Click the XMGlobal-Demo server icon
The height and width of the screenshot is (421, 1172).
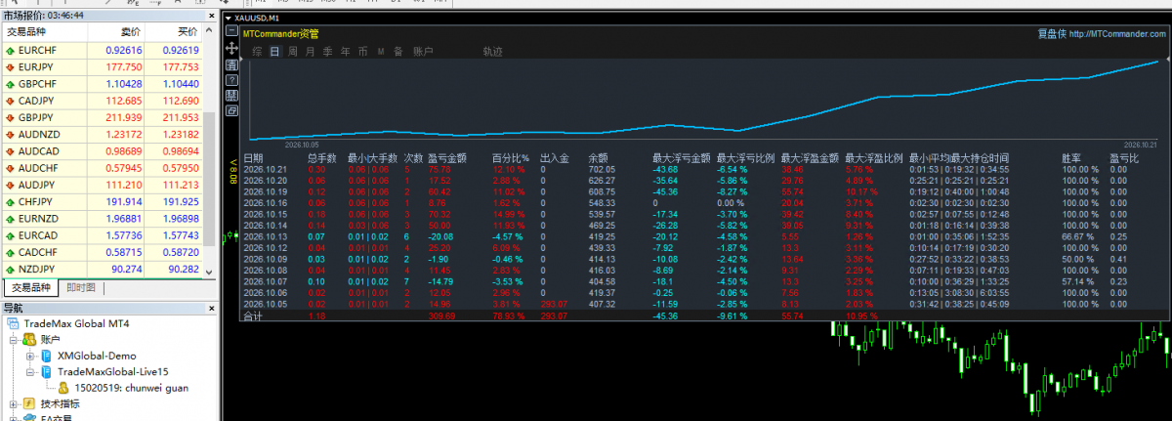pos(46,356)
